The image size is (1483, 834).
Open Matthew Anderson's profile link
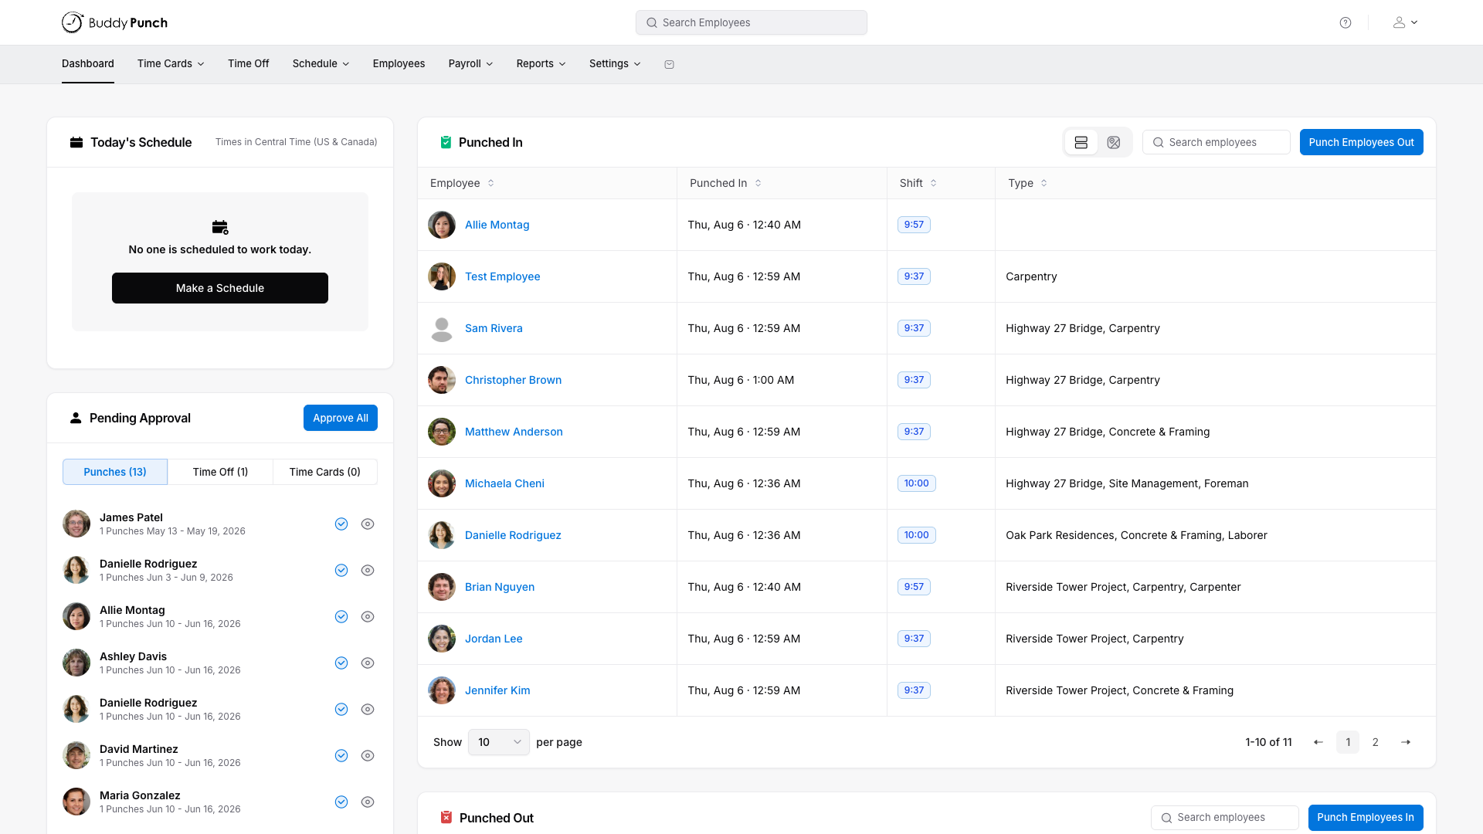point(514,432)
